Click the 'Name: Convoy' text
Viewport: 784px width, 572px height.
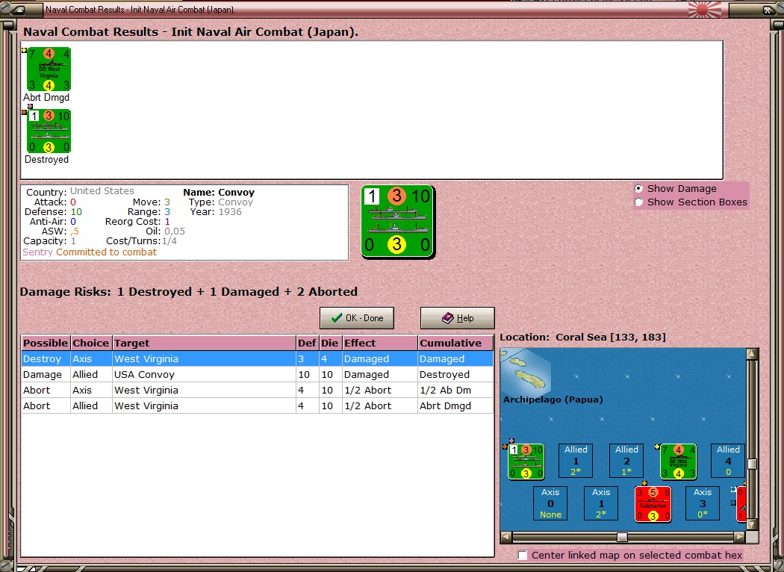219,192
